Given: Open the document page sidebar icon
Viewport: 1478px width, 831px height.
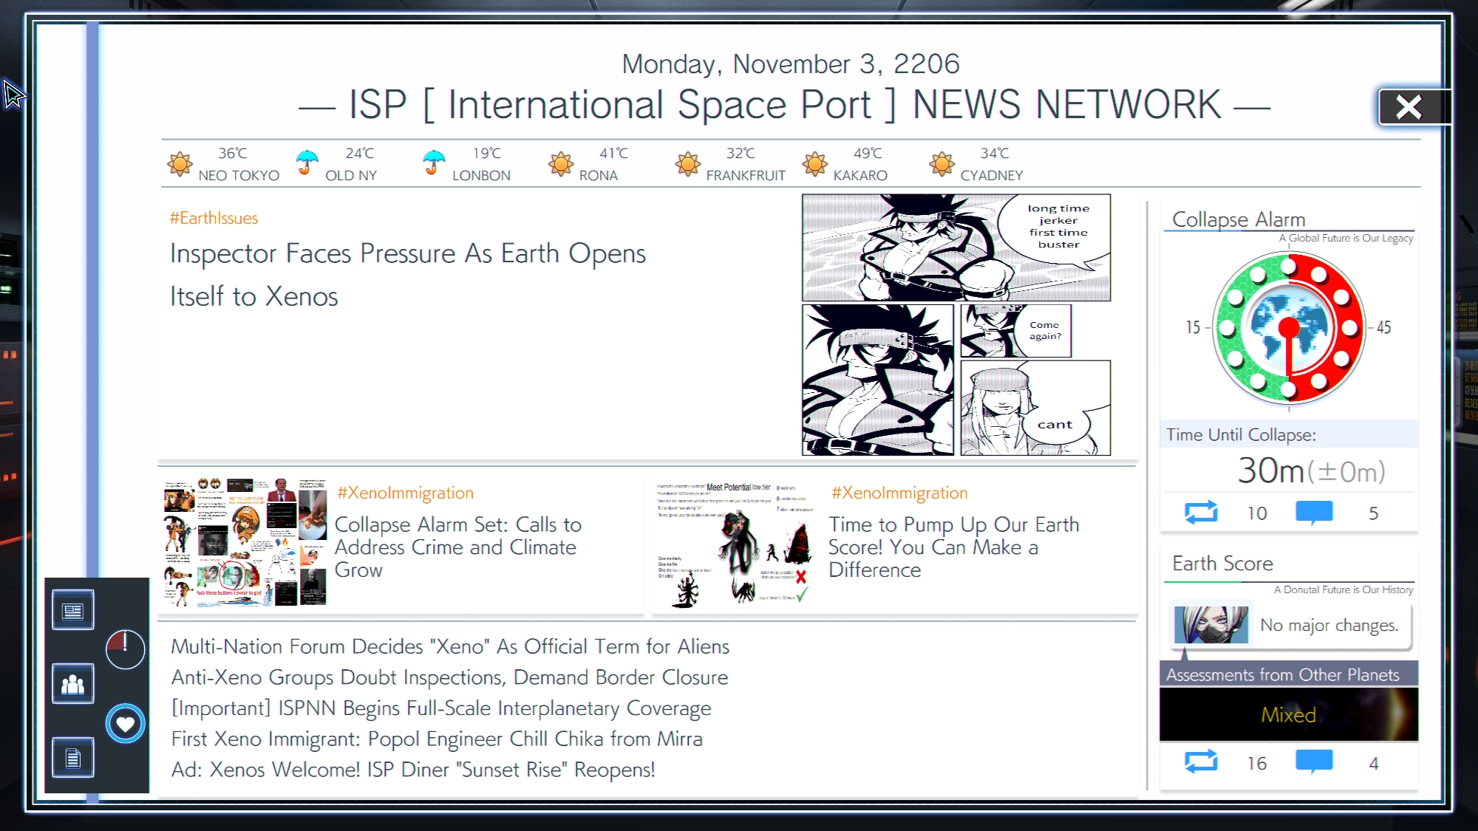Looking at the screenshot, I should tap(72, 758).
